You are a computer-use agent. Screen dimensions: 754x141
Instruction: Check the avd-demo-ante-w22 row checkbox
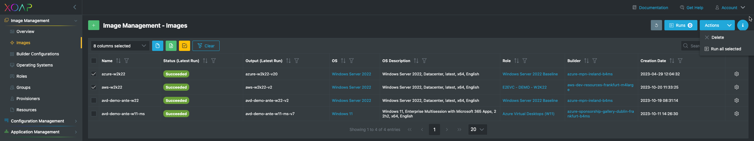pyautogui.click(x=94, y=100)
